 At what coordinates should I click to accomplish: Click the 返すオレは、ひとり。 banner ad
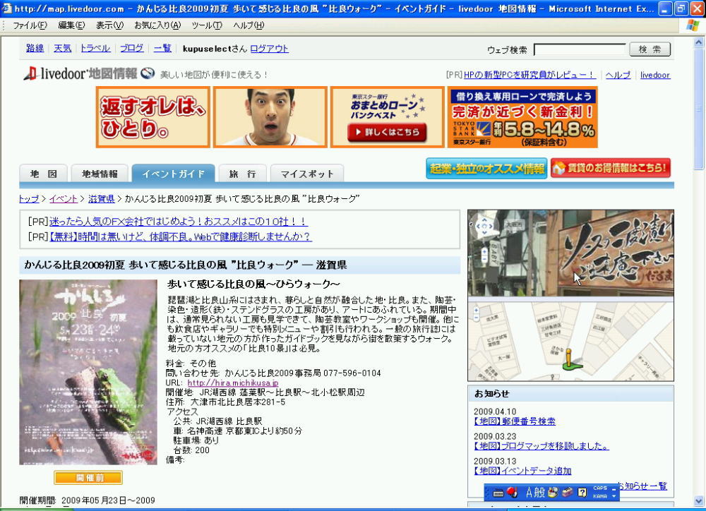coord(152,117)
